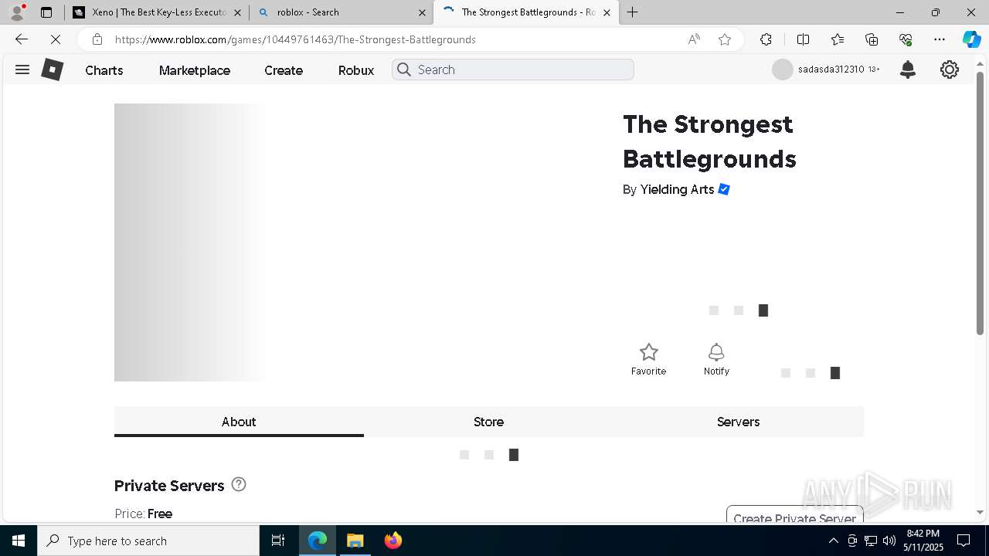Enable Notify bell for this game
989x556 pixels.
[x=716, y=359]
